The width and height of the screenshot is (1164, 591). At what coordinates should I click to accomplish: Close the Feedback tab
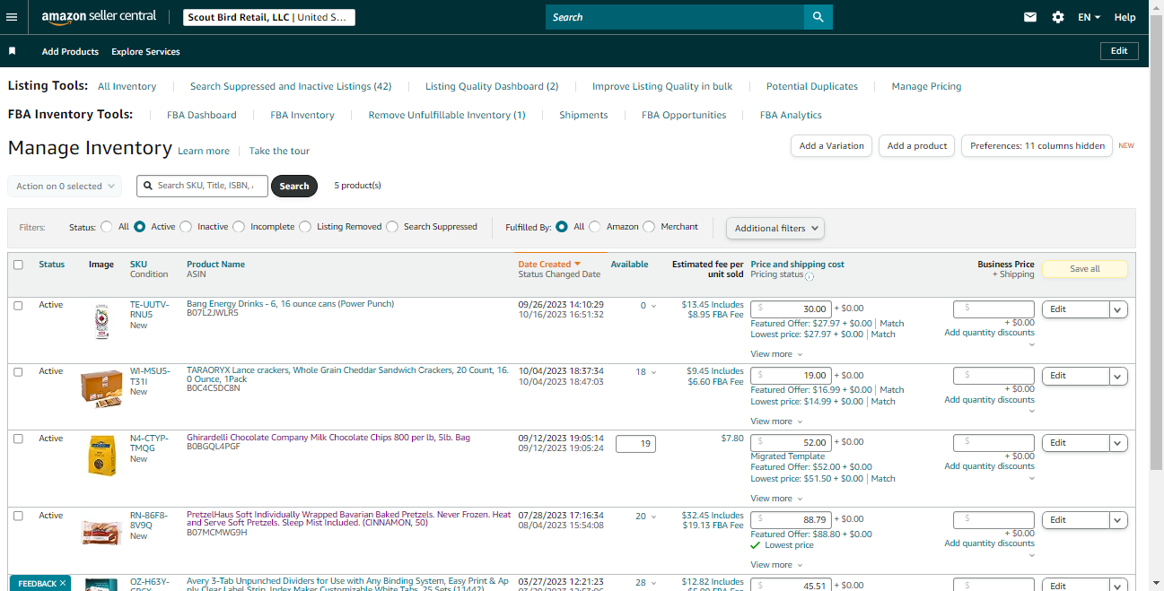(63, 583)
